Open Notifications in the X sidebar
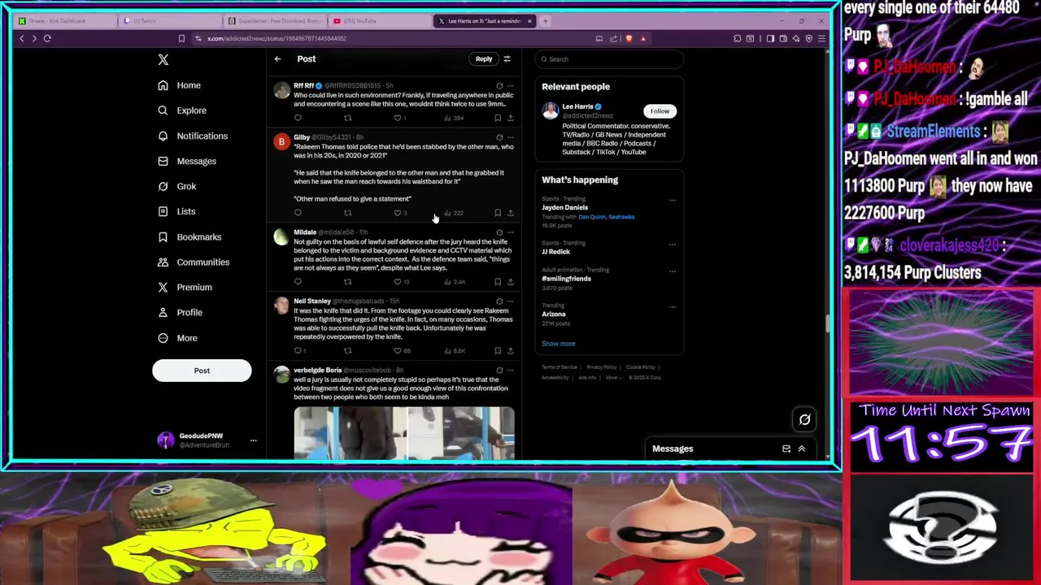Screen dimensions: 1041x585 point(194,136)
